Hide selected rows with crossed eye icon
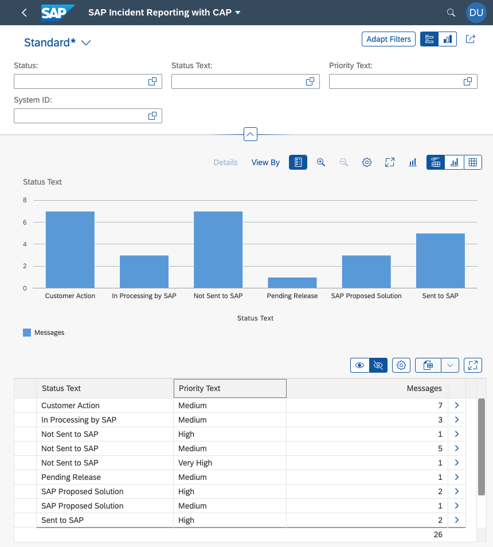The height and width of the screenshot is (547, 493). coord(378,365)
